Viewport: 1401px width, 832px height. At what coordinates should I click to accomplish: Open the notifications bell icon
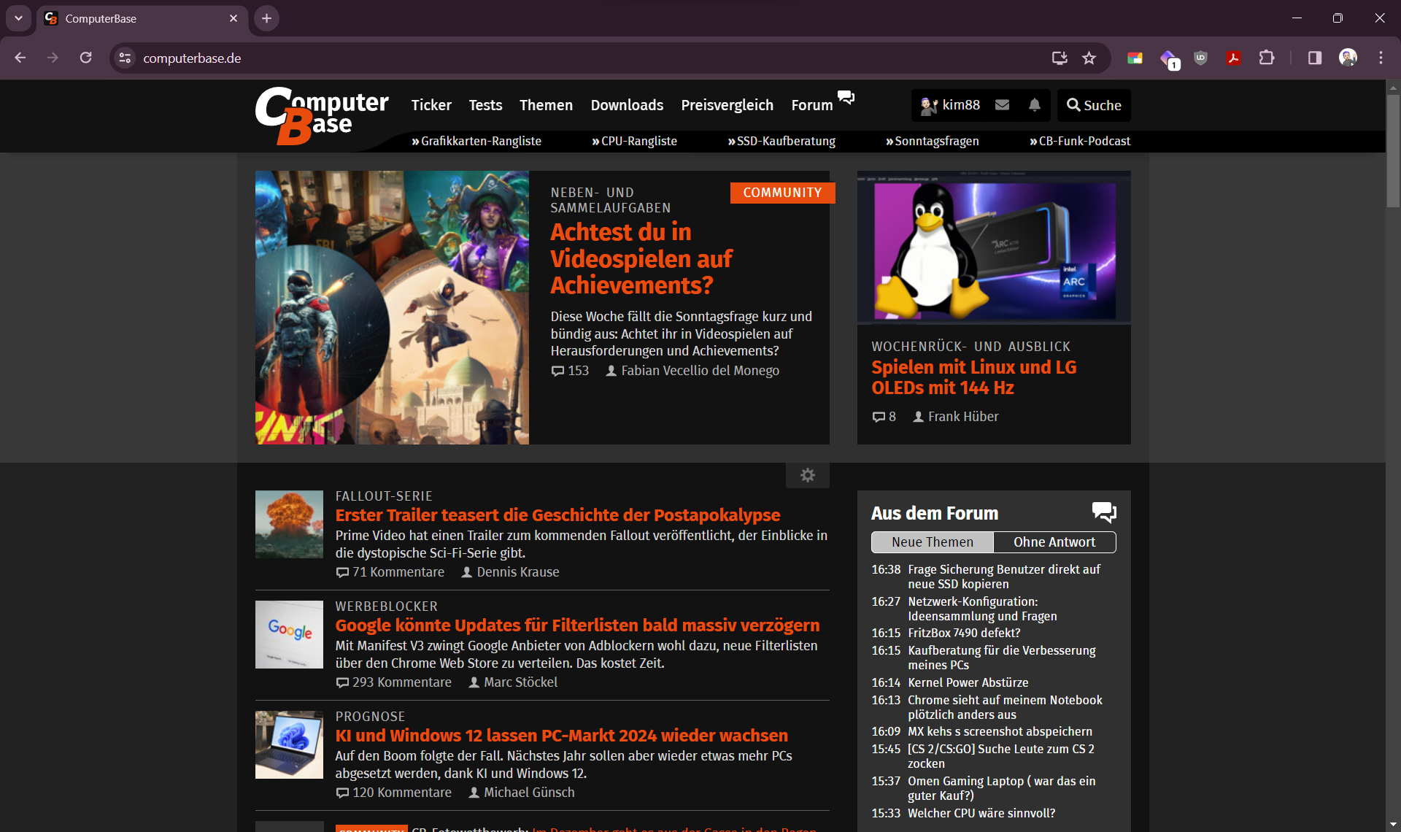click(x=1035, y=105)
